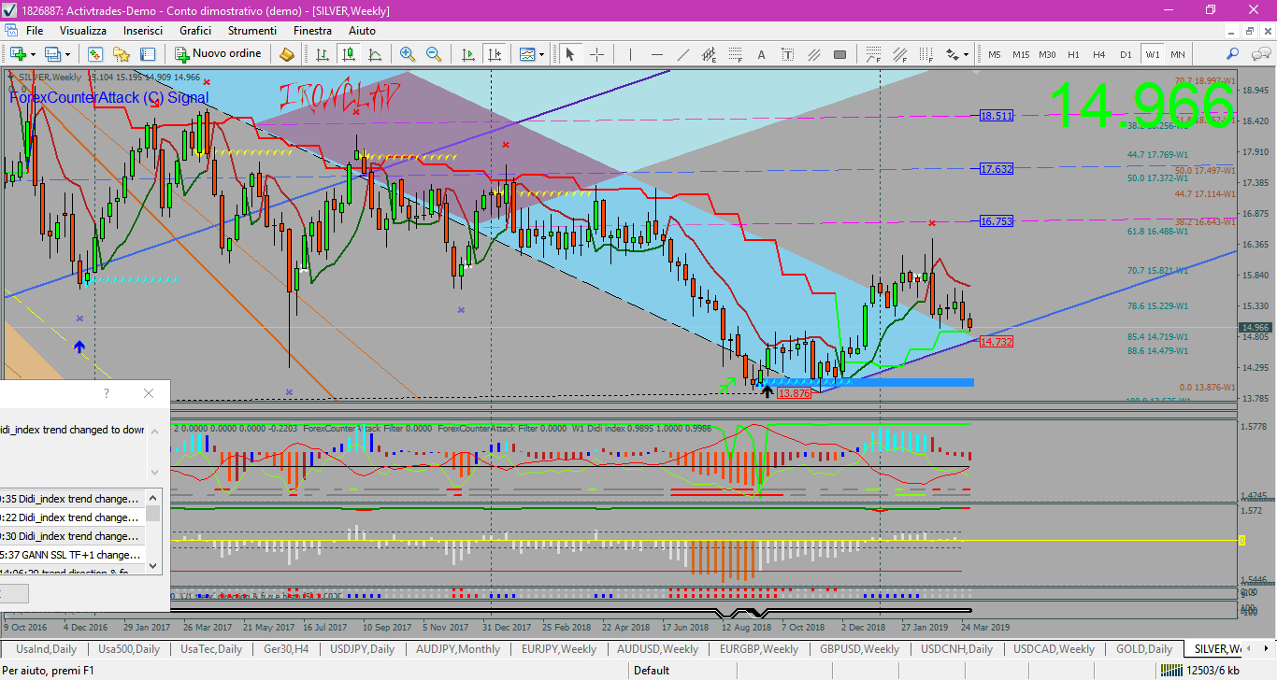Viewport: 1277px width, 680px height.
Task: Expand the Profiles dropdown arrow
Action: (x=67, y=54)
